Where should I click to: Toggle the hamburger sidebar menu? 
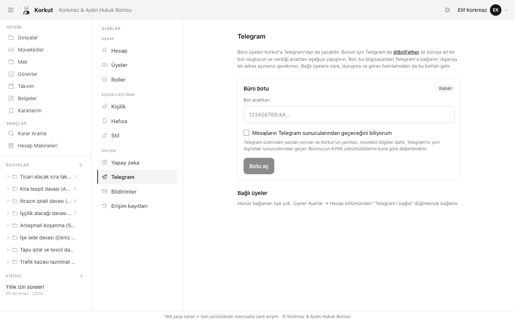click(x=11, y=10)
